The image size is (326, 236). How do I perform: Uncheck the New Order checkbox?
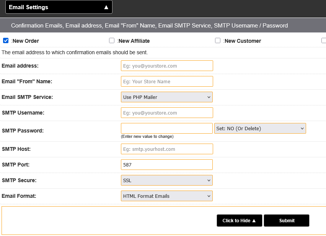pos(6,40)
